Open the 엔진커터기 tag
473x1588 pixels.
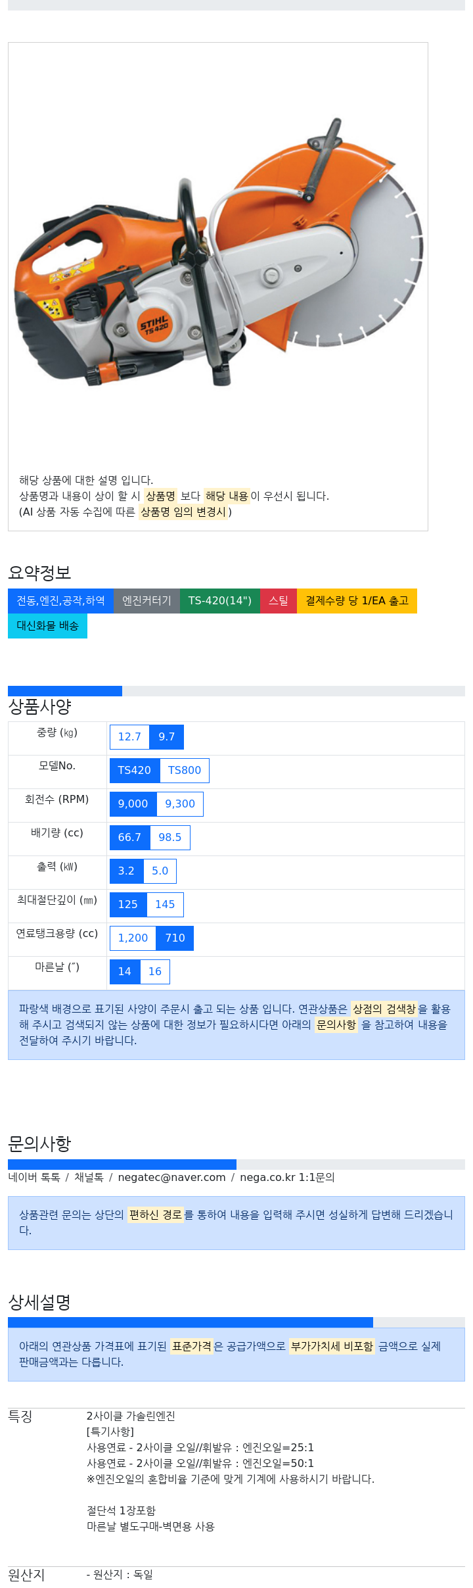pos(146,601)
